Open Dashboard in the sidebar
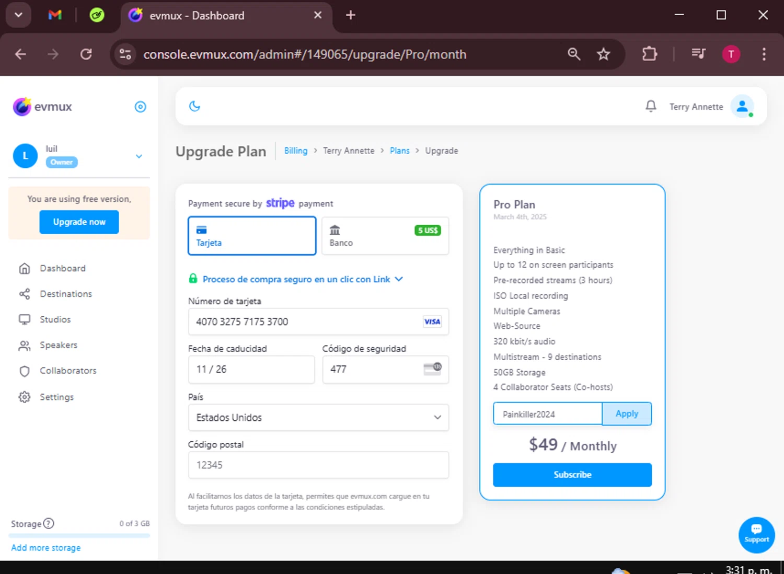 [63, 268]
